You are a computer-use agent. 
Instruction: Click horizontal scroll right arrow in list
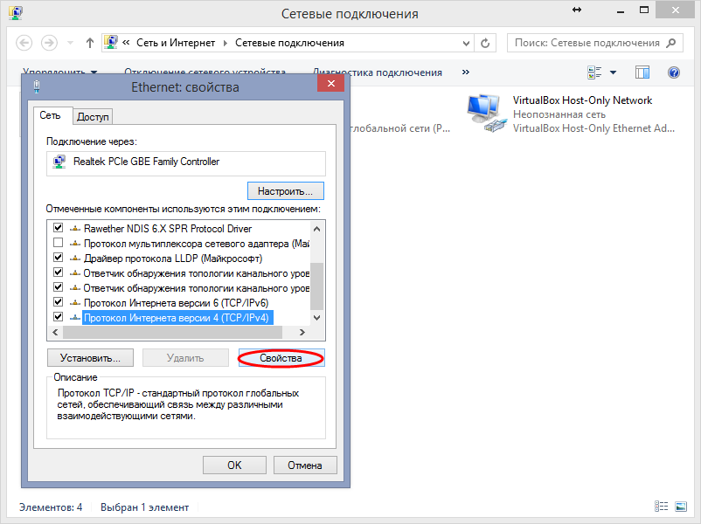click(x=302, y=333)
